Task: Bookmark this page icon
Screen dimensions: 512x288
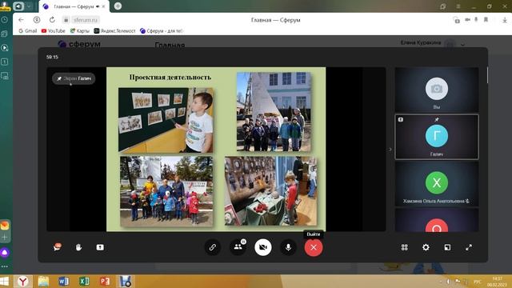Action: [486, 20]
